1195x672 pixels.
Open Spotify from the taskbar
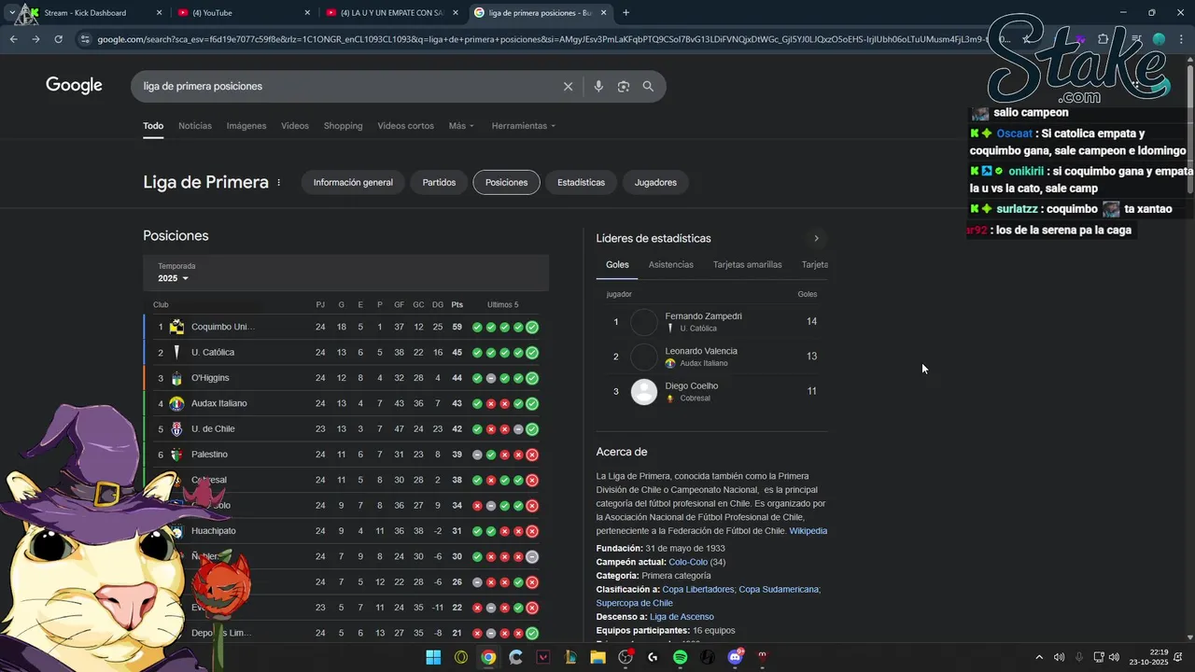click(x=680, y=657)
